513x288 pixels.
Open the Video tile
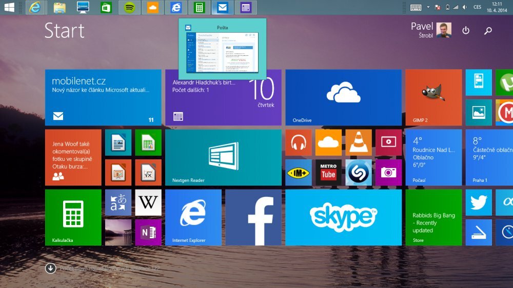(388, 142)
